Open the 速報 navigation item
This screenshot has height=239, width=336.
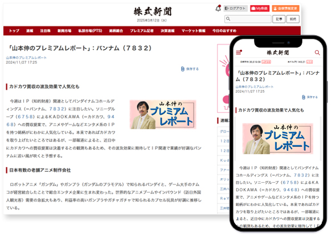coord(30,31)
